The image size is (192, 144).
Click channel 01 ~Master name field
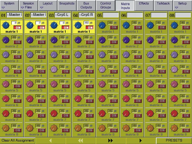coord(14,15)
